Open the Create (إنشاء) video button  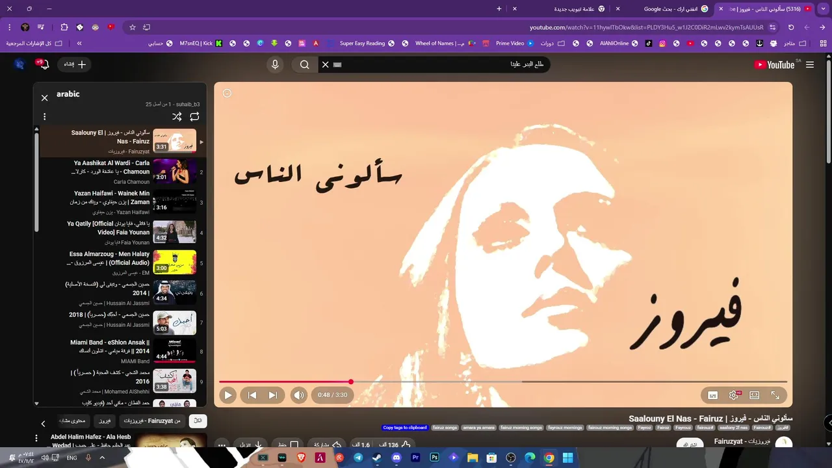[x=75, y=64]
